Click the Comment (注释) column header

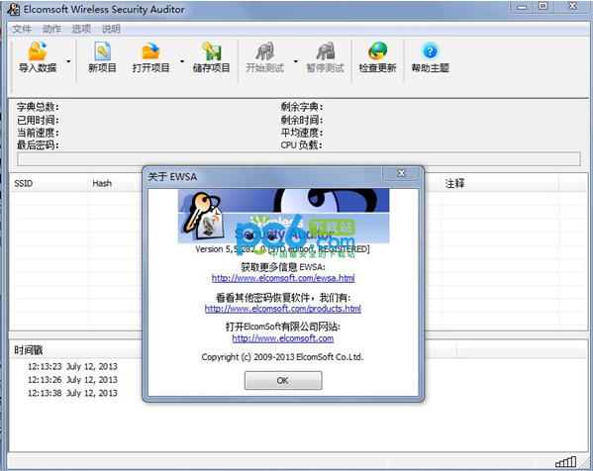click(500, 183)
